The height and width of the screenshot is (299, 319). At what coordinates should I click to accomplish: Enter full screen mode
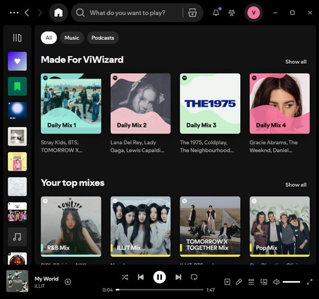click(310, 282)
